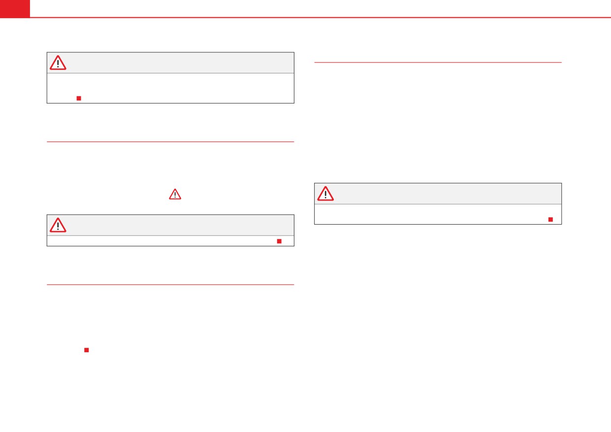
Task: Click the warning triangle in the right-column warning box
Action: click(x=325, y=194)
